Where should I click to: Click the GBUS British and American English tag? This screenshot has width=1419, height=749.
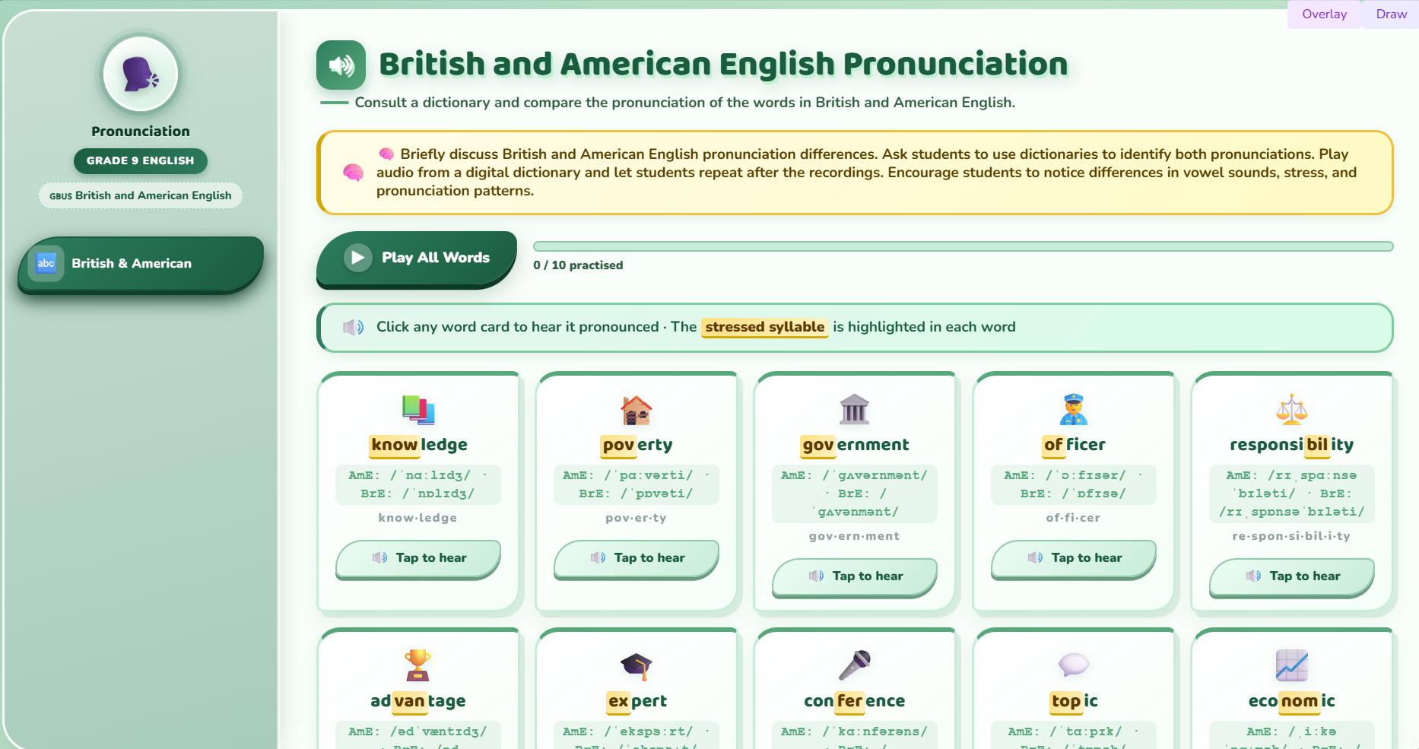coord(141,195)
